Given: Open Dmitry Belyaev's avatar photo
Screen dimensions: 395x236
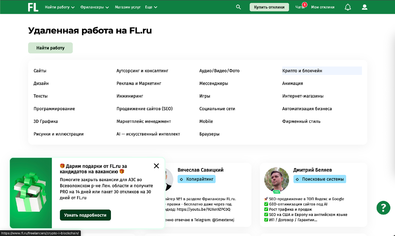Looking at the screenshot, I should 276,180.
